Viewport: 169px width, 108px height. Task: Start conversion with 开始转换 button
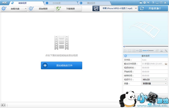click(x=153, y=9)
